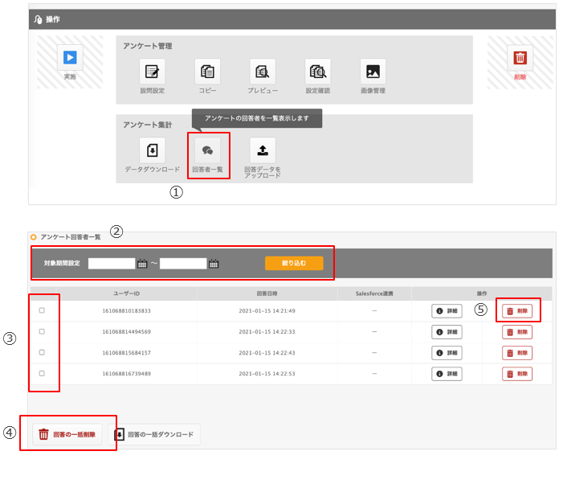Open the start date calendar icon
571x484 pixels.
click(x=142, y=264)
